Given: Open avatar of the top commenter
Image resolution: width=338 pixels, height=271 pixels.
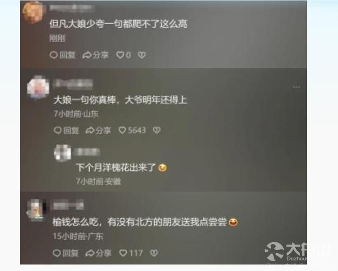Looking at the screenshot, I should coord(34,12).
